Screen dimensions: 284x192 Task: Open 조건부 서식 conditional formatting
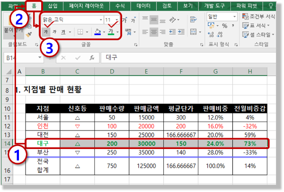(x=258, y=17)
